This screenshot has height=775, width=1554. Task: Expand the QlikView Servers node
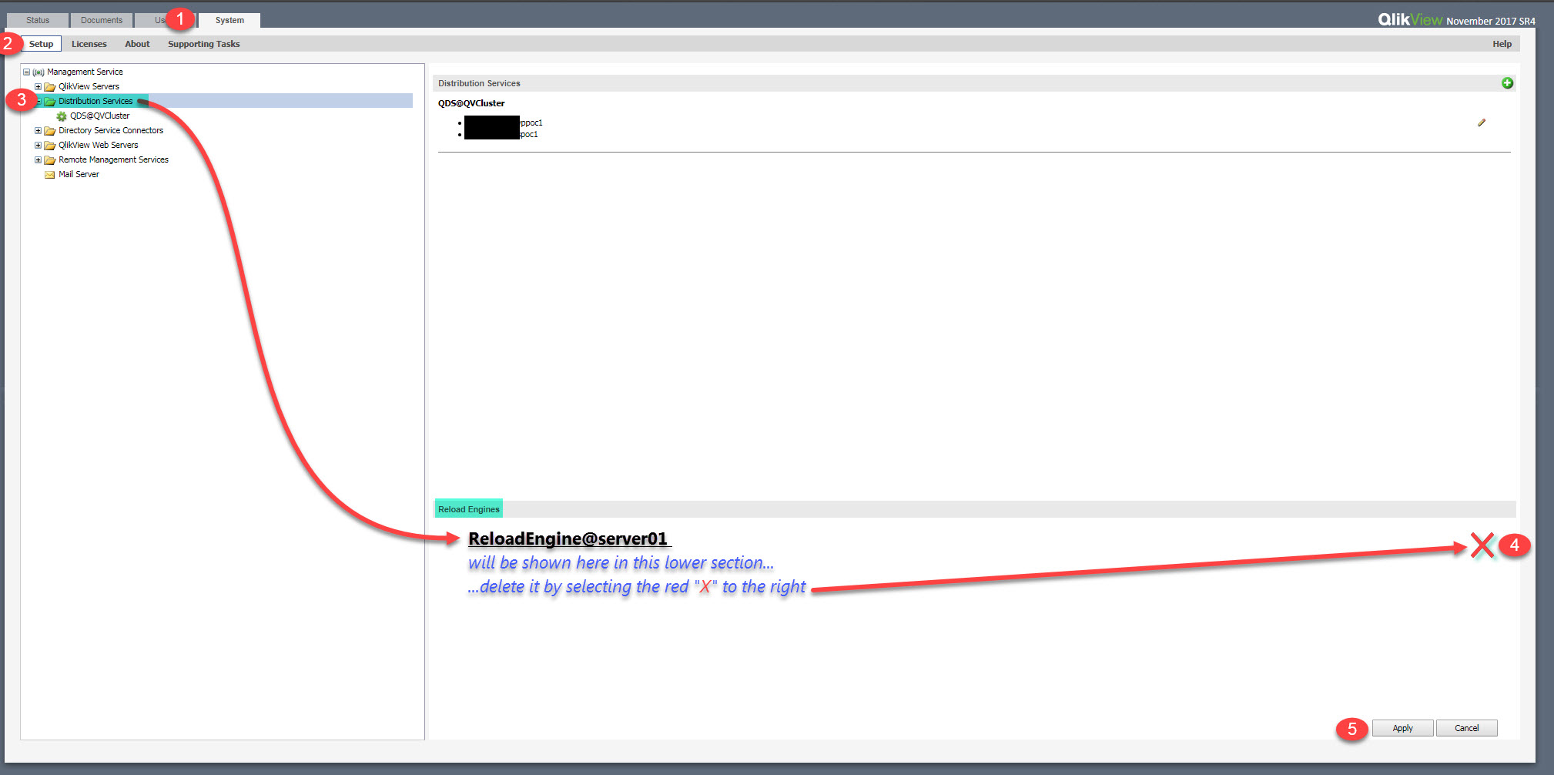pos(38,86)
